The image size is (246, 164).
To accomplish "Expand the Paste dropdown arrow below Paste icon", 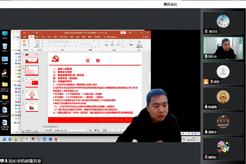I will pos(24,47).
